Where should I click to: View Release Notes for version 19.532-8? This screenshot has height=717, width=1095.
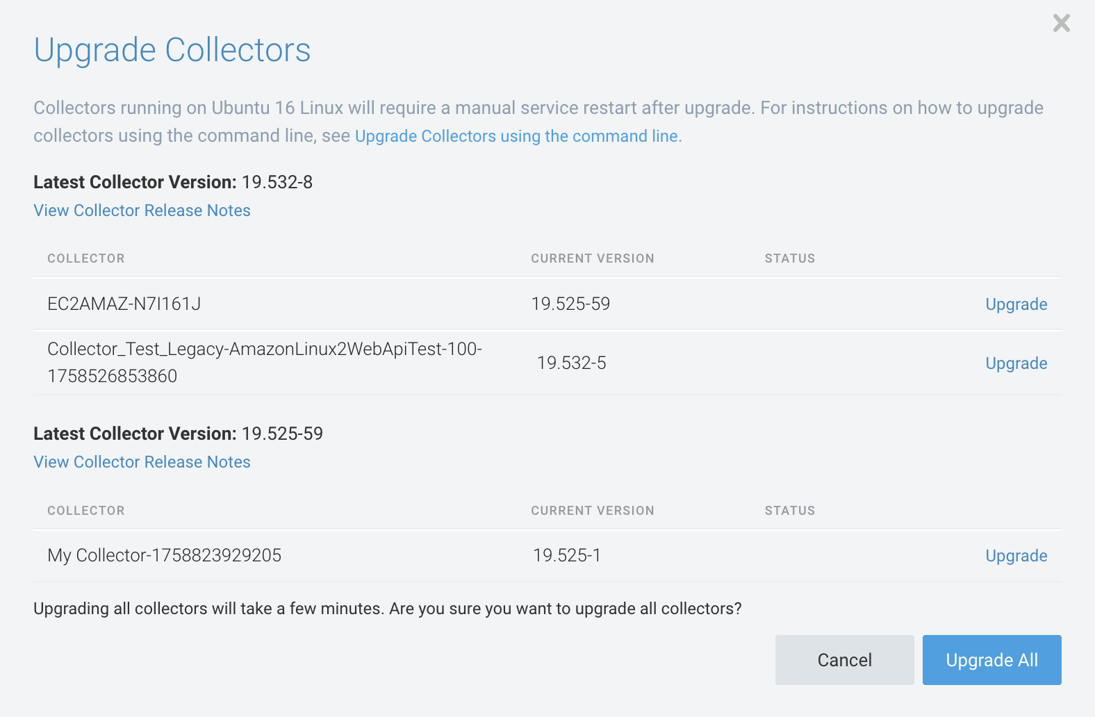click(x=142, y=211)
